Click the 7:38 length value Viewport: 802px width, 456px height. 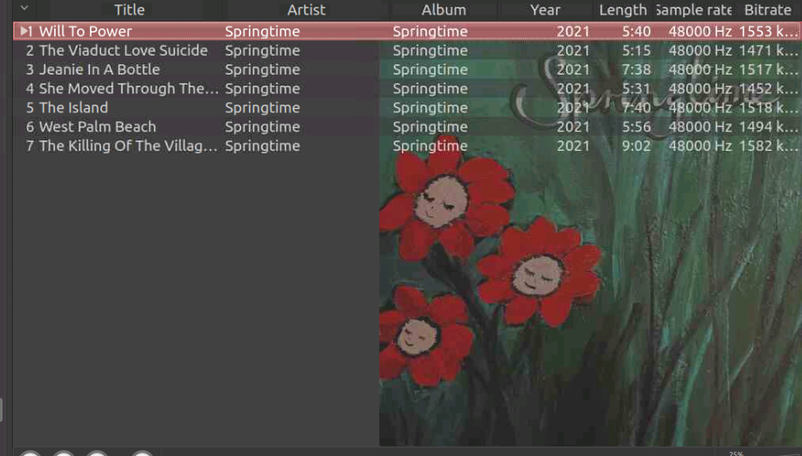(x=636, y=69)
